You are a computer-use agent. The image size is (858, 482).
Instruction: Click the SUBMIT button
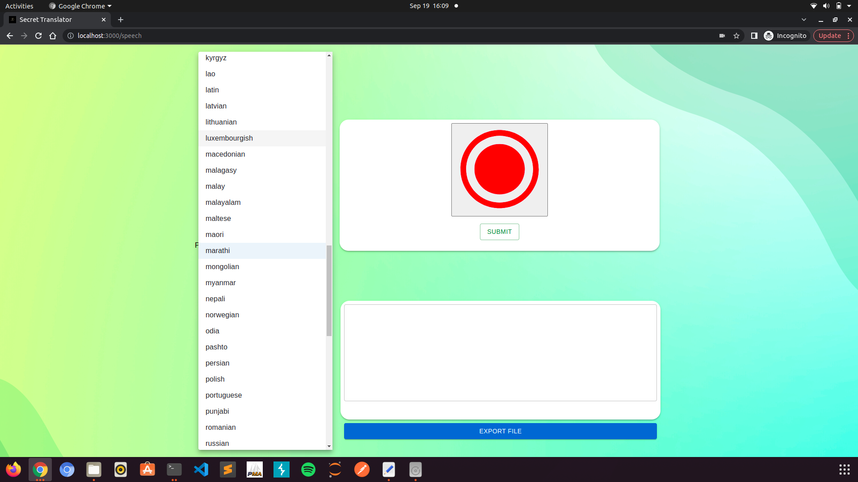pyautogui.click(x=499, y=232)
